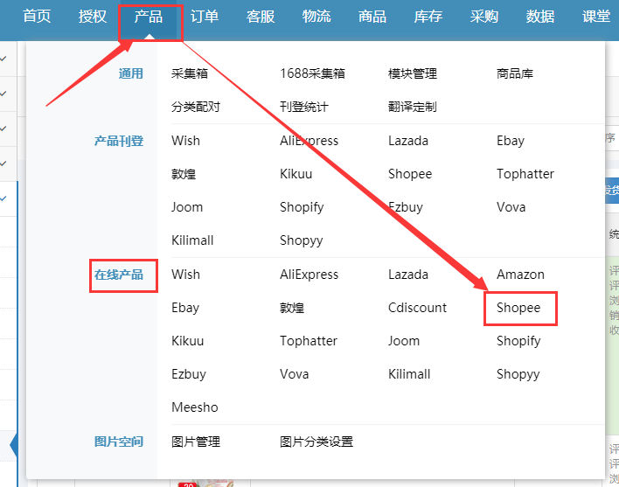
Task: Open Wish under 在线产品
Action: 185,275
